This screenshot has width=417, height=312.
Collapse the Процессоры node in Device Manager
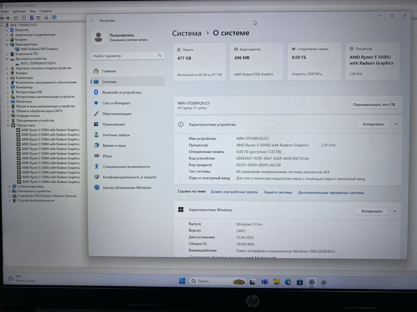[x=8, y=126]
